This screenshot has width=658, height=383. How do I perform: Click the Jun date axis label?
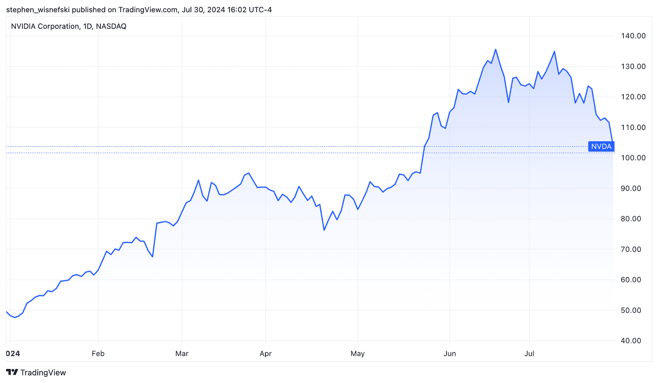tap(450, 354)
